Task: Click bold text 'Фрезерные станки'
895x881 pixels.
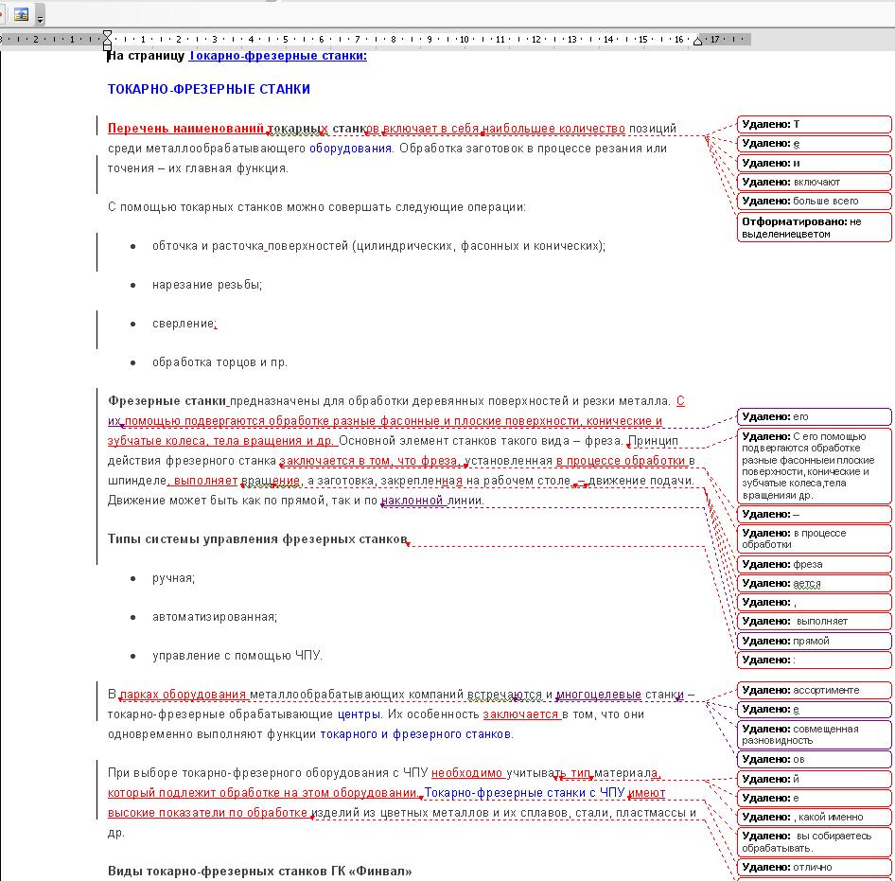Action: 167,401
